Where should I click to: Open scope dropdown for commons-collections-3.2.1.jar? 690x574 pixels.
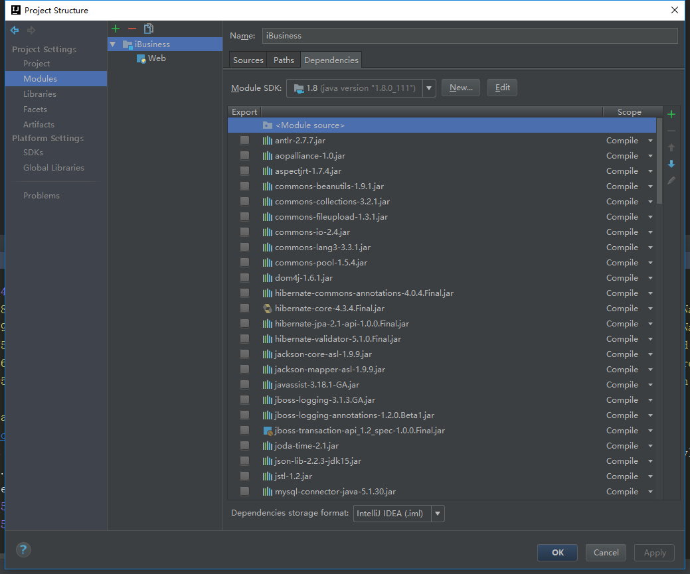coord(650,202)
